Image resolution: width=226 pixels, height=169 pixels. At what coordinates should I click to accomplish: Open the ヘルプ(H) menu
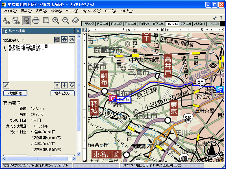126,11
